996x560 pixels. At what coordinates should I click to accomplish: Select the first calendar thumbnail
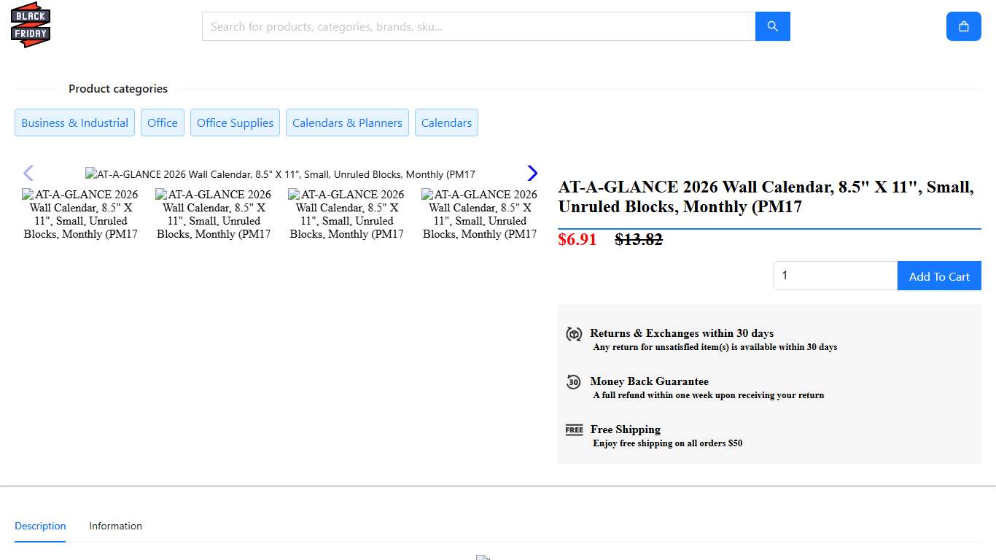coord(80,214)
